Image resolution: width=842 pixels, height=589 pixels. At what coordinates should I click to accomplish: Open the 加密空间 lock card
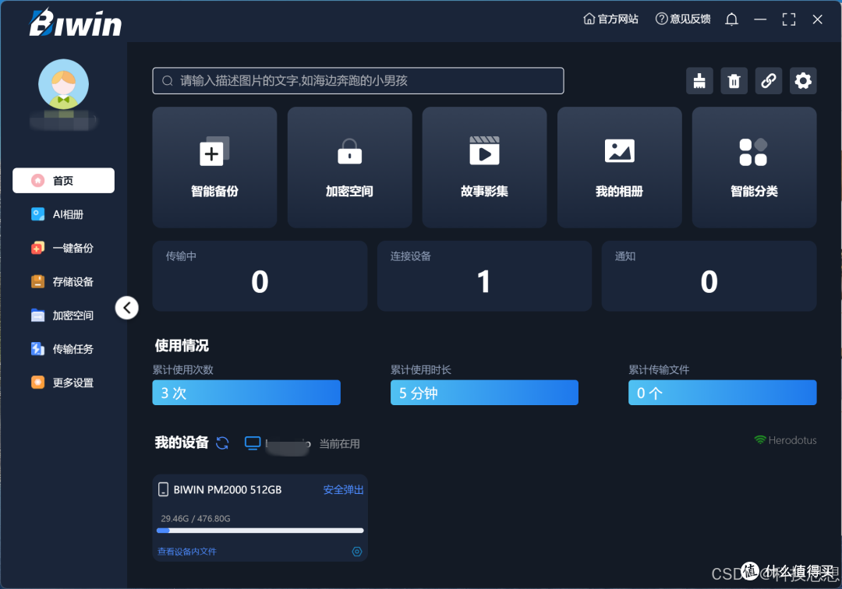pyautogui.click(x=349, y=168)
